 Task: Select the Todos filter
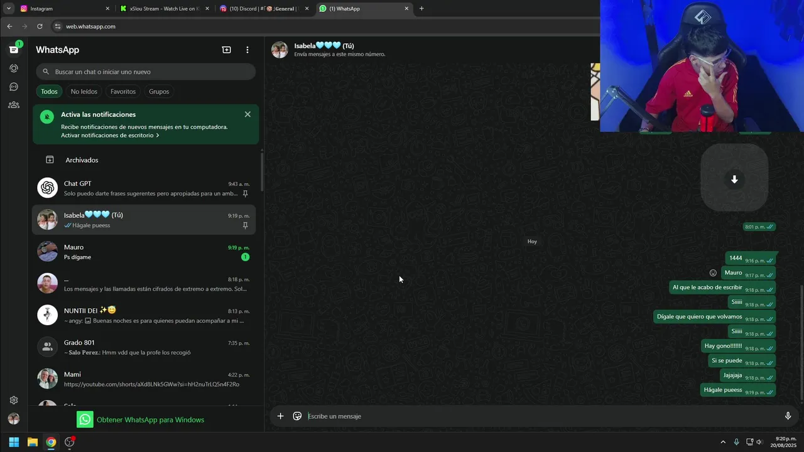pyautogui.click(x=49, y=92)
